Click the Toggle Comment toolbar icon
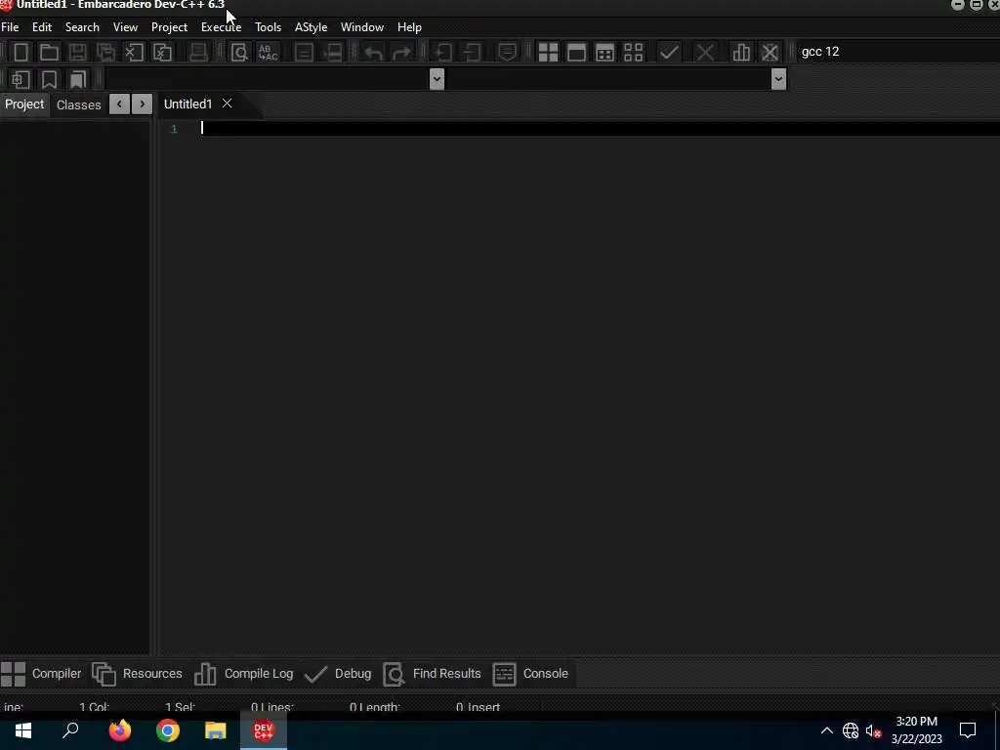 508,53
